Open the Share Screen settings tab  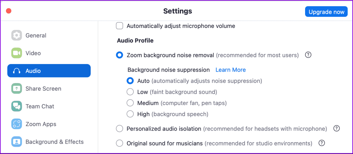(x=43, y=89)
